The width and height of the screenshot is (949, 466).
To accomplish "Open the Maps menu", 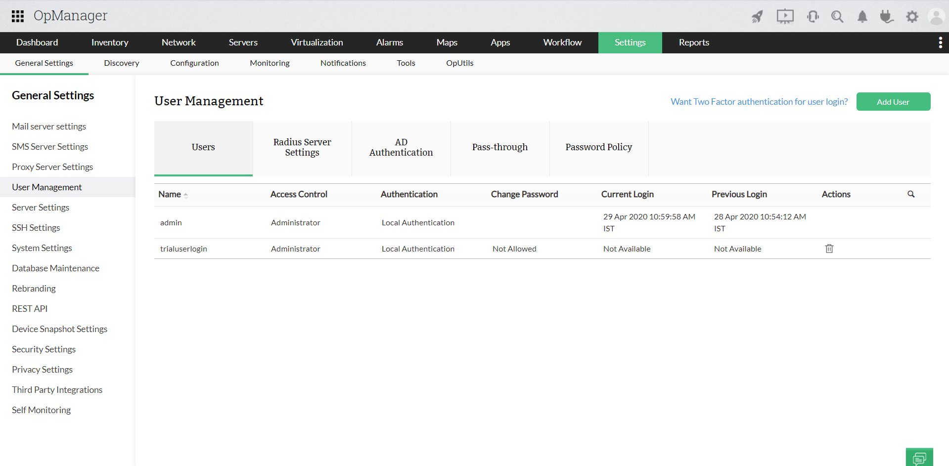I will 447,42.
